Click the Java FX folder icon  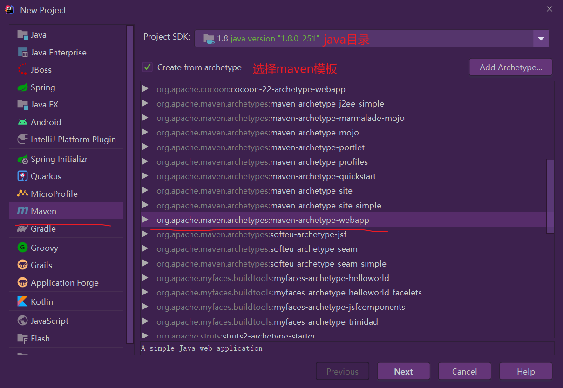point(22,104)
